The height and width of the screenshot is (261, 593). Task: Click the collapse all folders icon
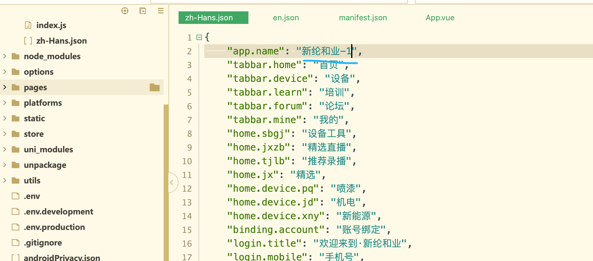pyautogui.click(x=143, y=11)
